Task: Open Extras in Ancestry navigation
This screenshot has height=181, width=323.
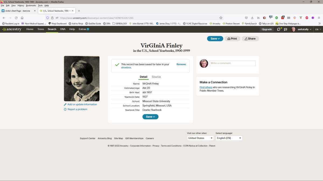Action: pyautogui.click(x=84, y=29)
